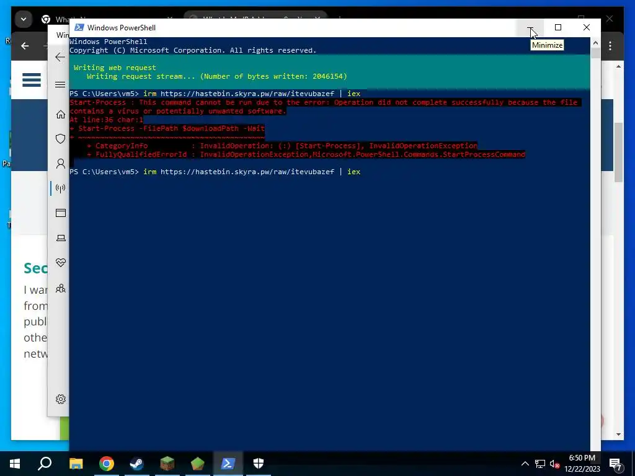Open Family options icon
Image resolution: width=635 pixels, height=476 pixels.
[60, 288]
